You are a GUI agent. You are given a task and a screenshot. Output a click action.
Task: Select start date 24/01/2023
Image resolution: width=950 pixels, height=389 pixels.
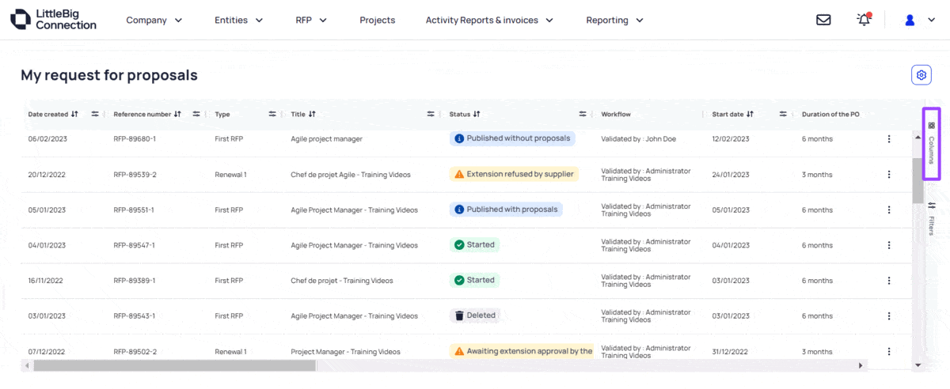731,175
